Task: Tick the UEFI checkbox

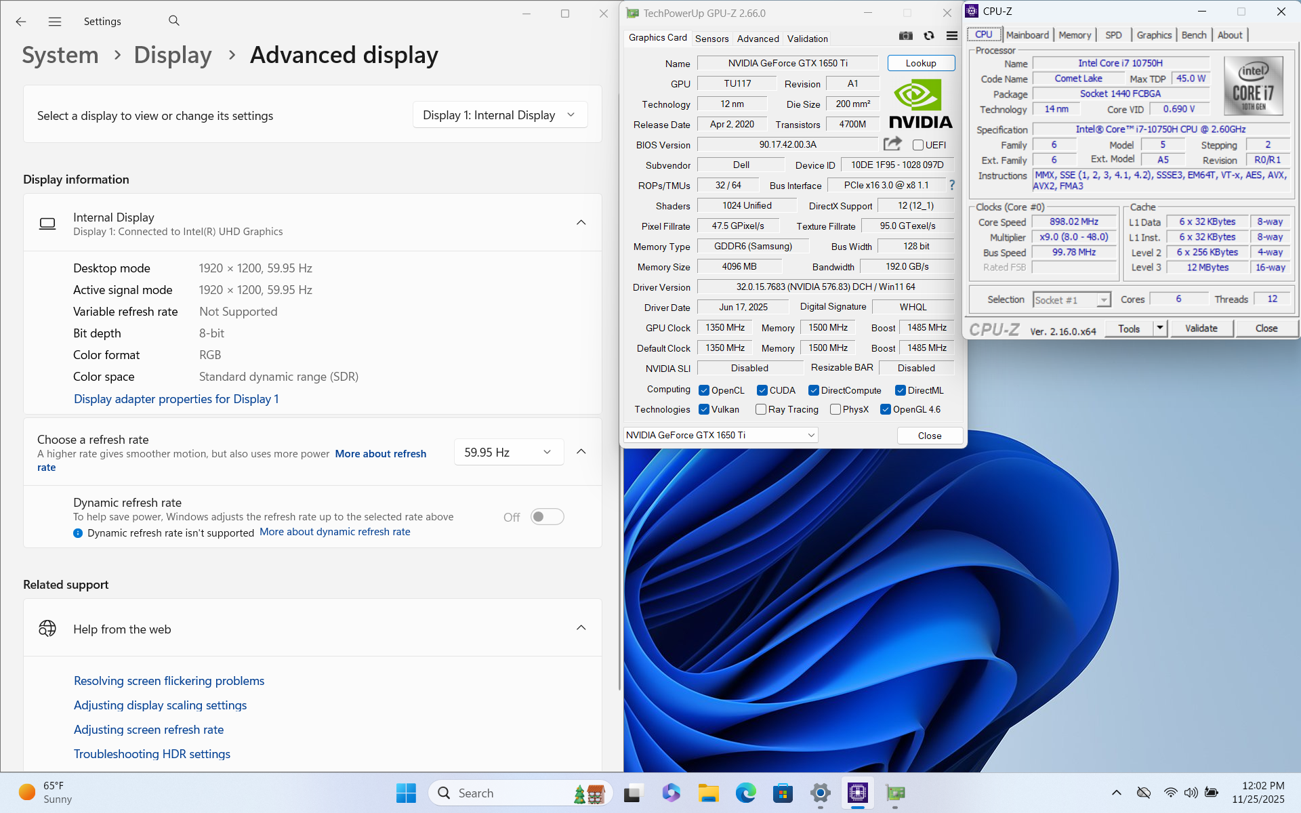Action: (918, 145)
